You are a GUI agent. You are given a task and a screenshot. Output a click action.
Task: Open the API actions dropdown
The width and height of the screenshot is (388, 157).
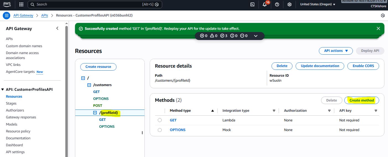point(336,51)
